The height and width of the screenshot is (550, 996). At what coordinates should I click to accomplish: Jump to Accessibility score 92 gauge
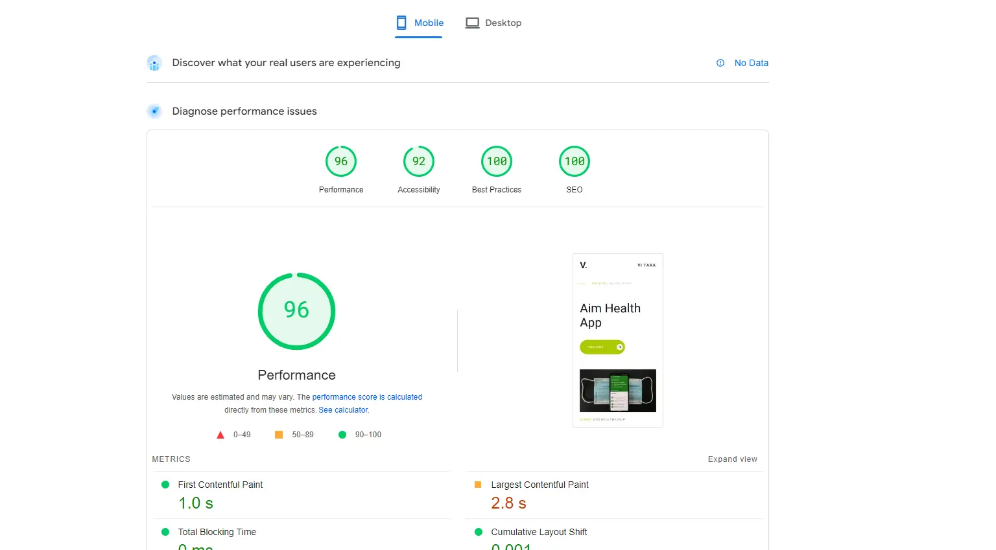pyautogui.click(x=419, y=161)
